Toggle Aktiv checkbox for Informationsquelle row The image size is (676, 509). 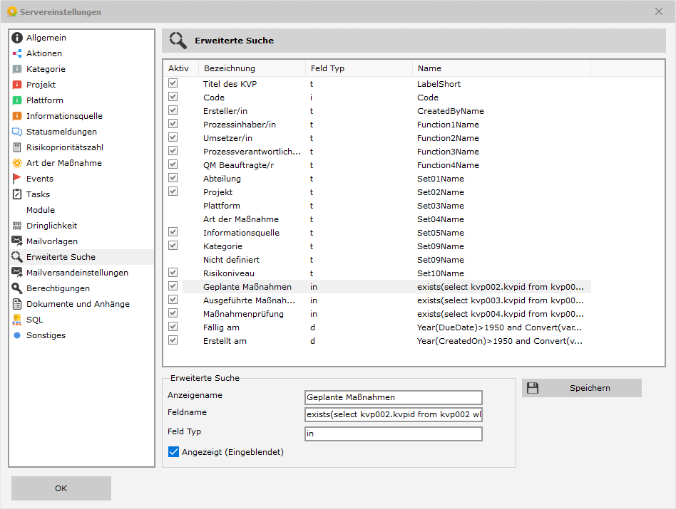[173, 232]
